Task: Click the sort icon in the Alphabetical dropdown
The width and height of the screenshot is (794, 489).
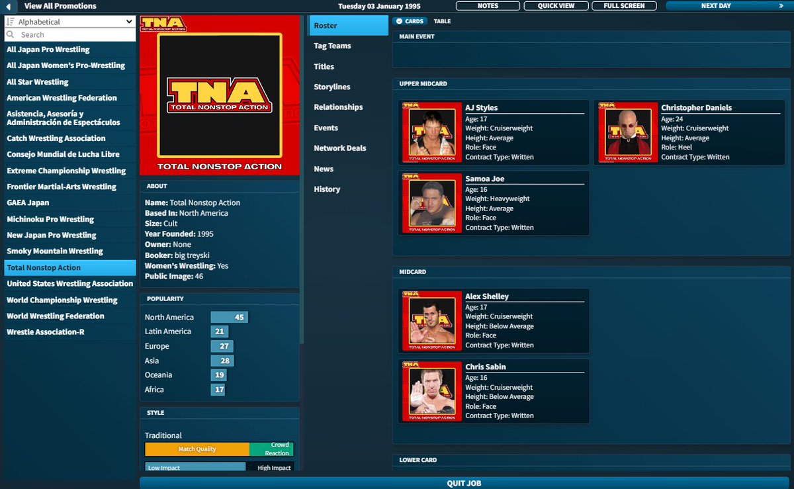Action: coord(11,22)
